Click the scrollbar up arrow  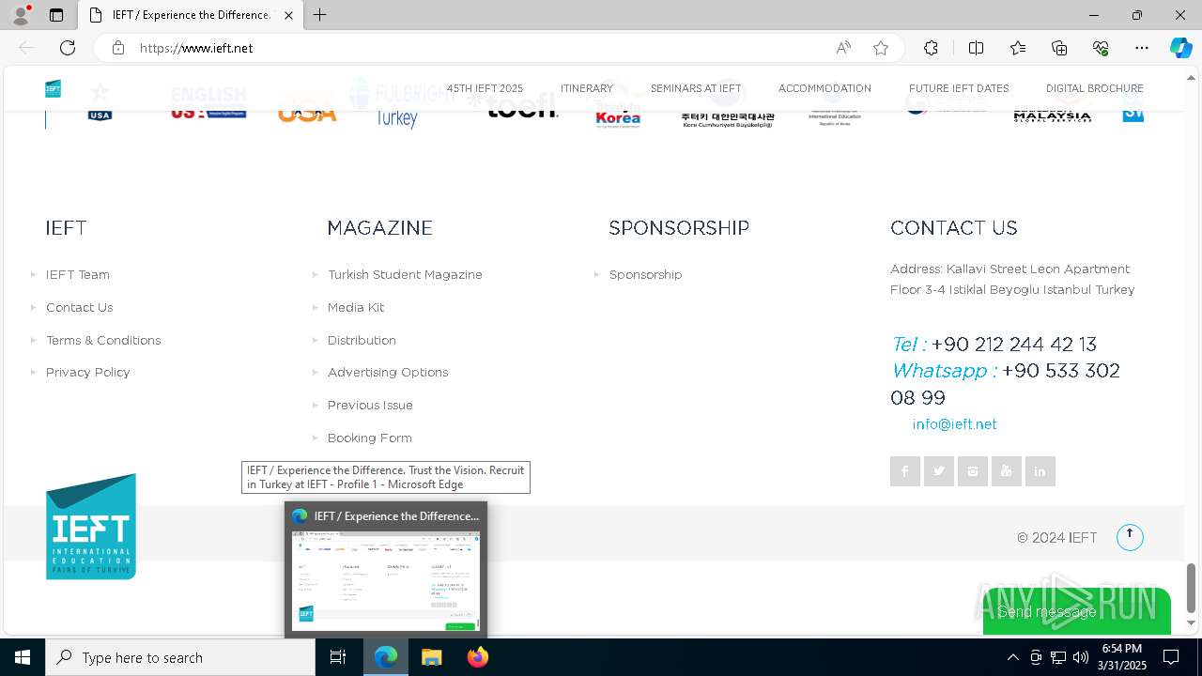point(1192,77)
